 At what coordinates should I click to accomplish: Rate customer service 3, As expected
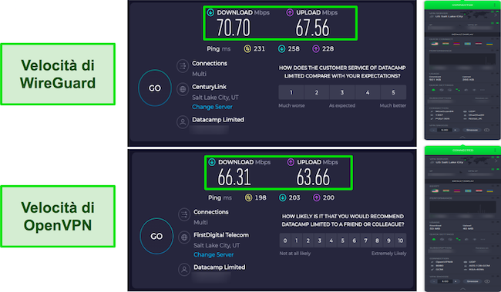point(342,92)
